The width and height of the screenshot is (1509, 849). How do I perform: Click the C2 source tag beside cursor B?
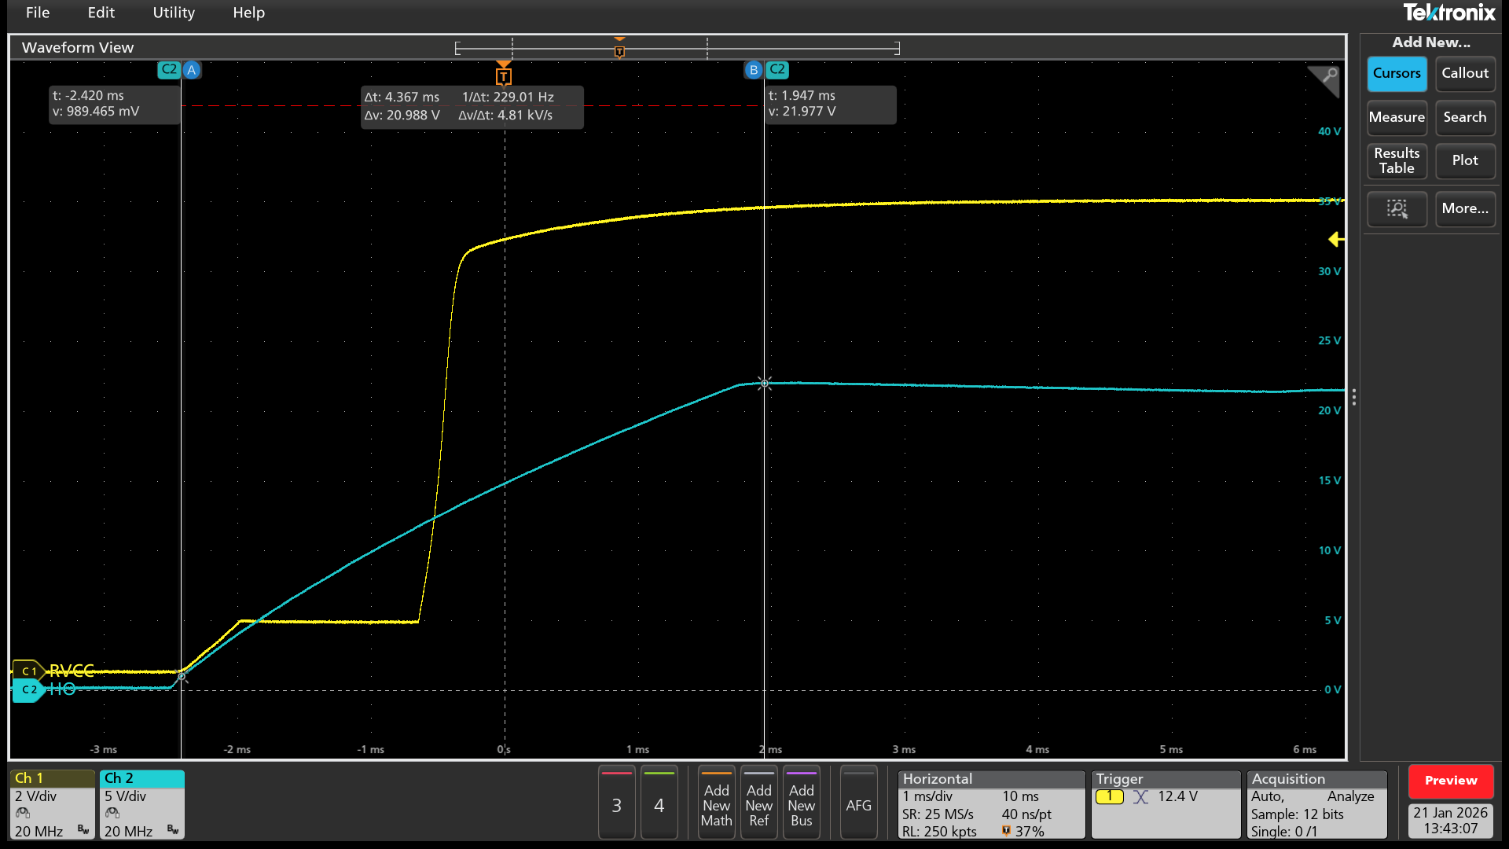777,69
